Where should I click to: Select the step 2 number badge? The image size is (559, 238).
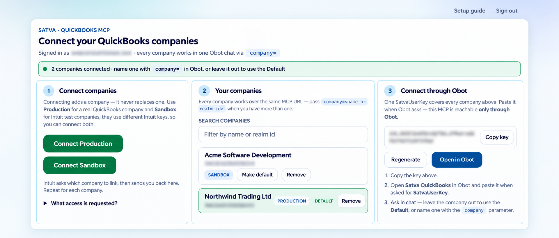(204, 91)
